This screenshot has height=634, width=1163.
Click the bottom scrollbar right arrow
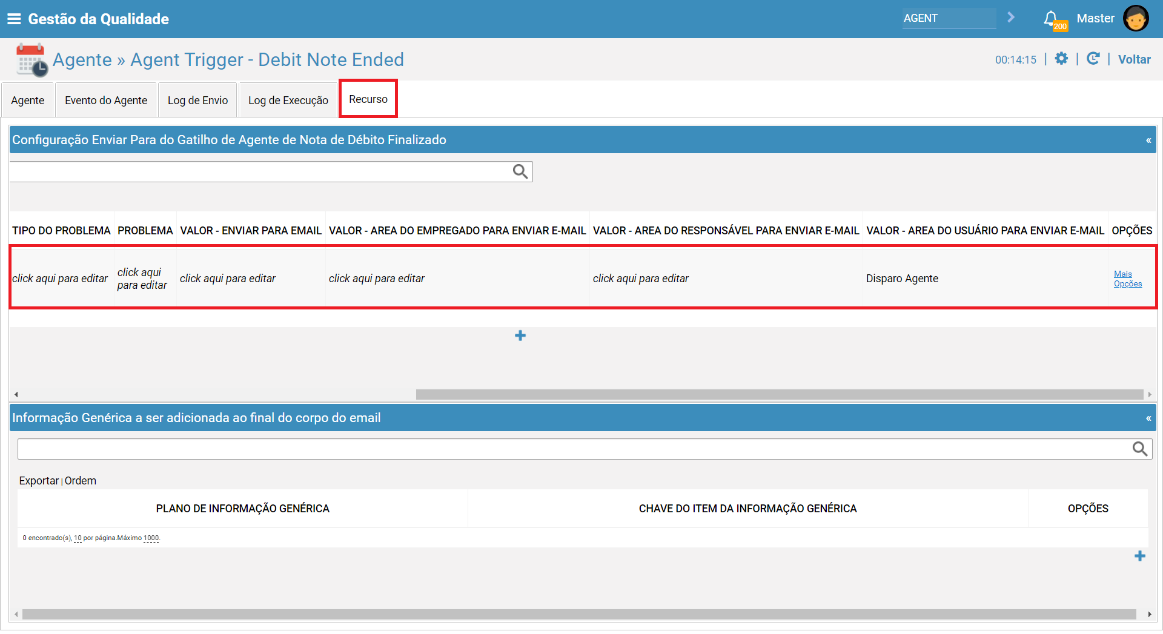click(x=1150, y=614)
